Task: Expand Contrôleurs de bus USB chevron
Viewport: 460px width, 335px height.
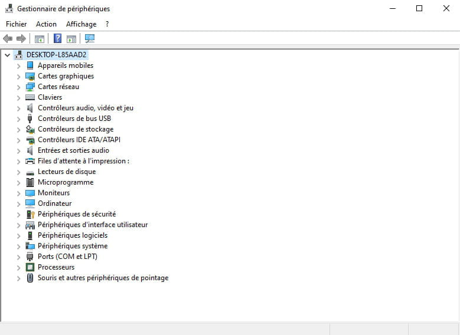Action: tap(18, 119)
